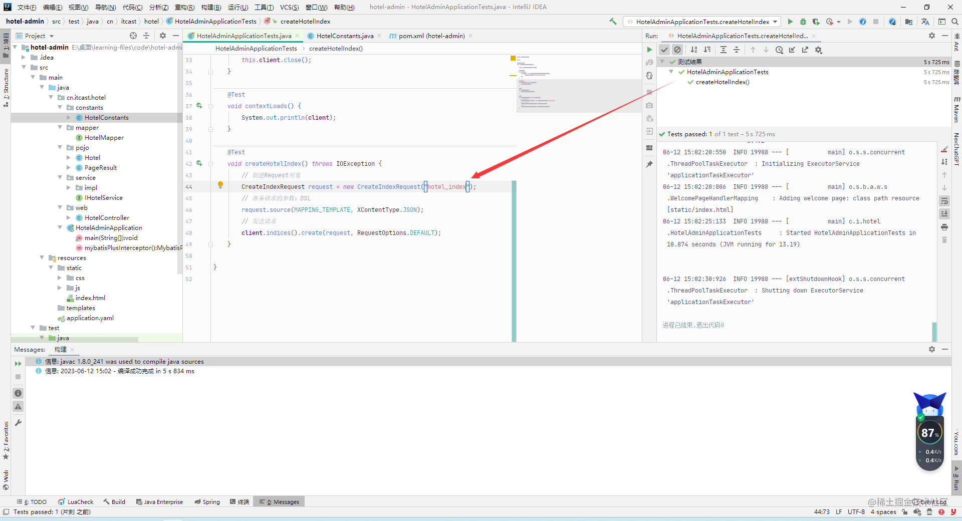Expand all test results
Viewport: 962px width, 521px height.
pyautogui.click(x=724, y=50)
